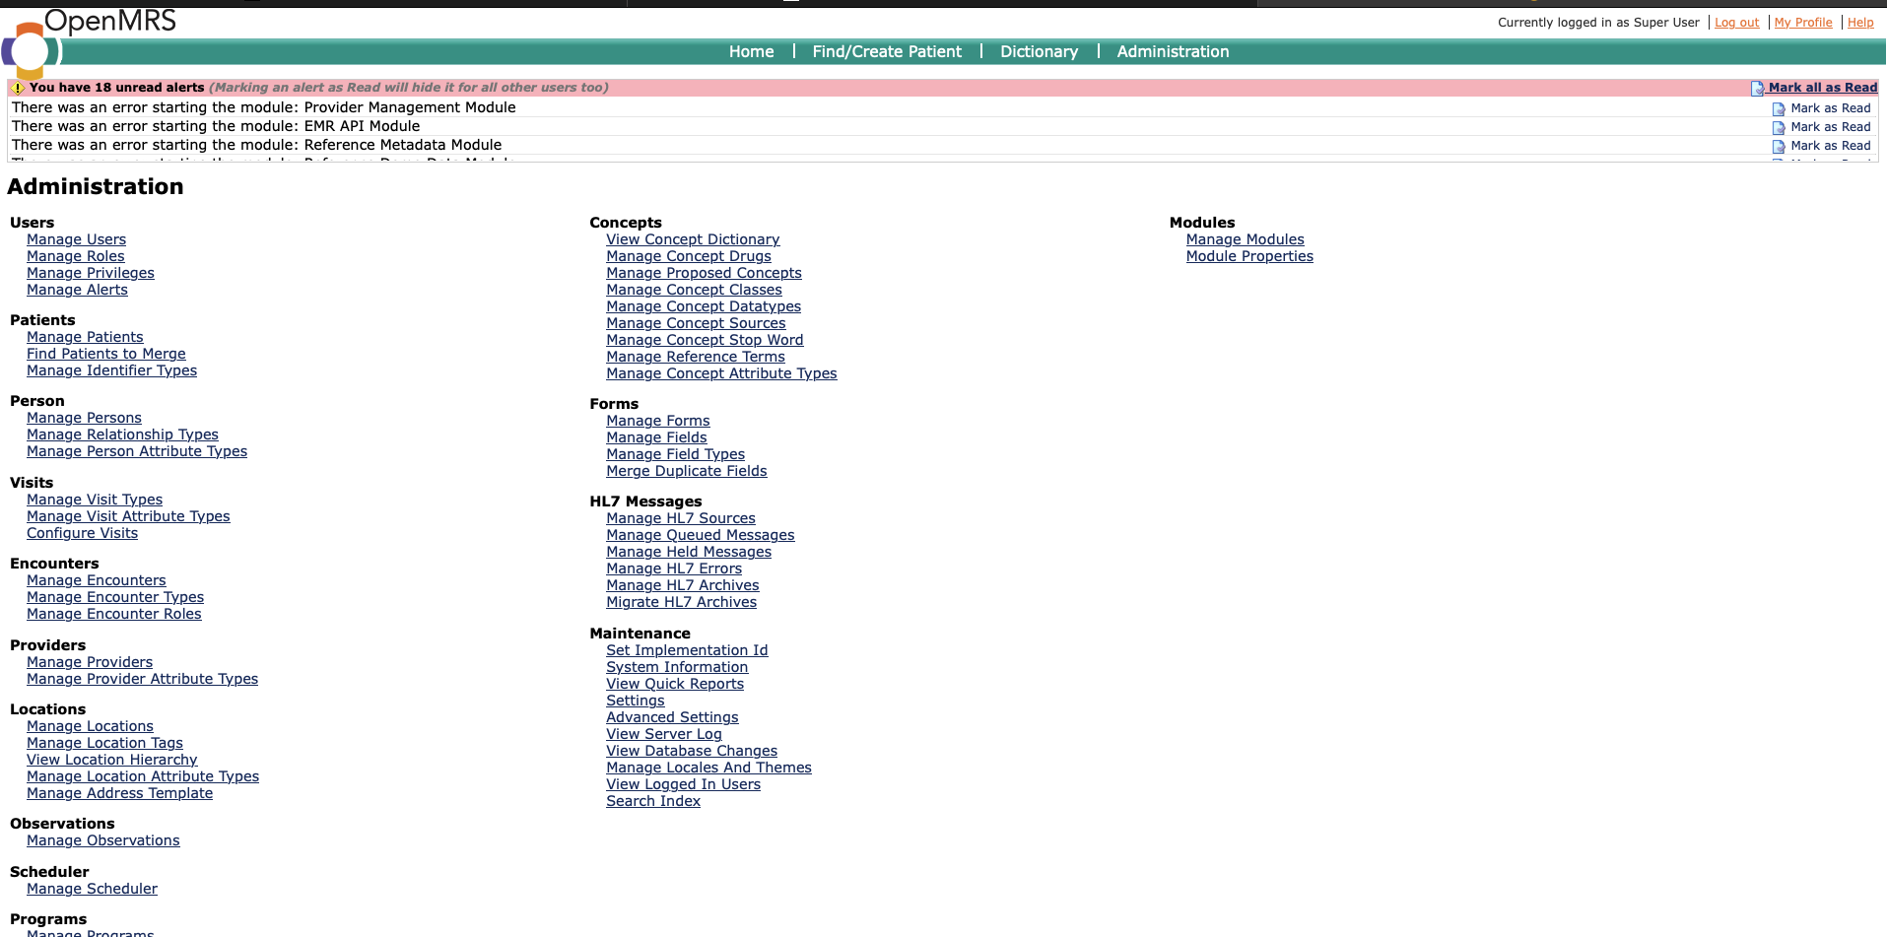
Task: Click the unread alerts warning icon
Action: (x=18, y=88)
